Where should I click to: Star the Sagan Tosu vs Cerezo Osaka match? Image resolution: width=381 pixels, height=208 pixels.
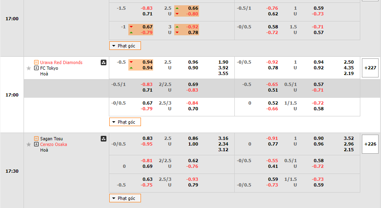tap(28, 144)
